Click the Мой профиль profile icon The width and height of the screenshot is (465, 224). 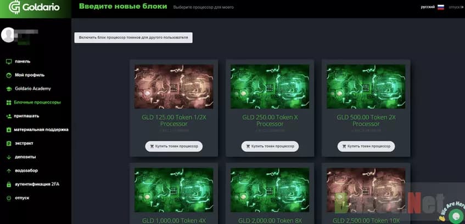coord(9,75)
